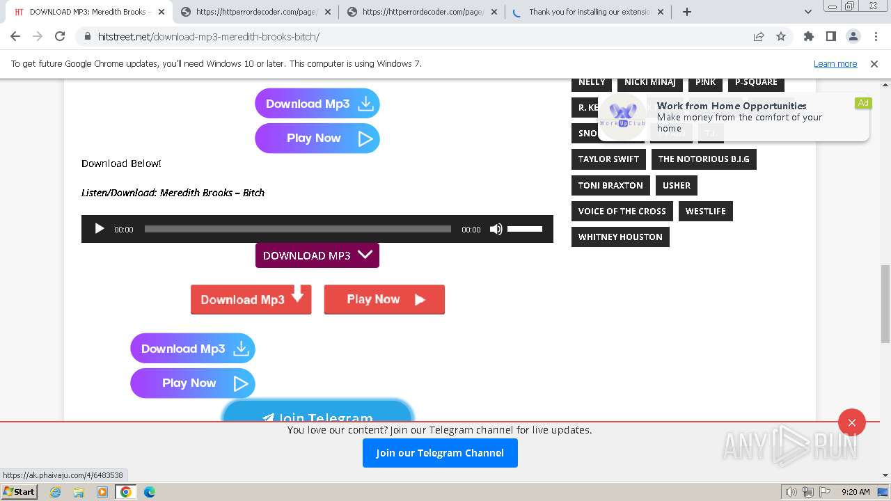Open the WHITNEY HOUSTON artist tag
Screen dimensions: 891x501
click(x=620, y=237)
